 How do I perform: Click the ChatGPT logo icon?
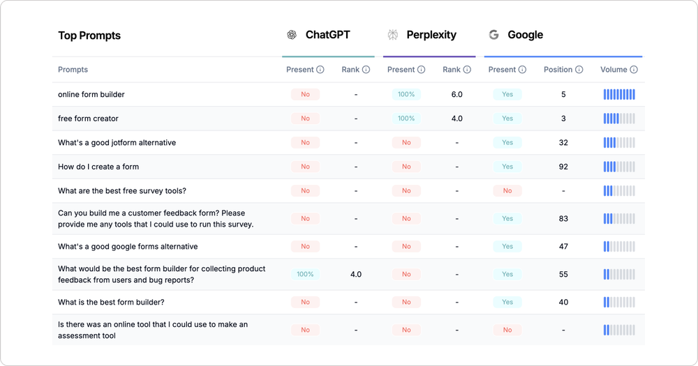click(x=292, y=35)
